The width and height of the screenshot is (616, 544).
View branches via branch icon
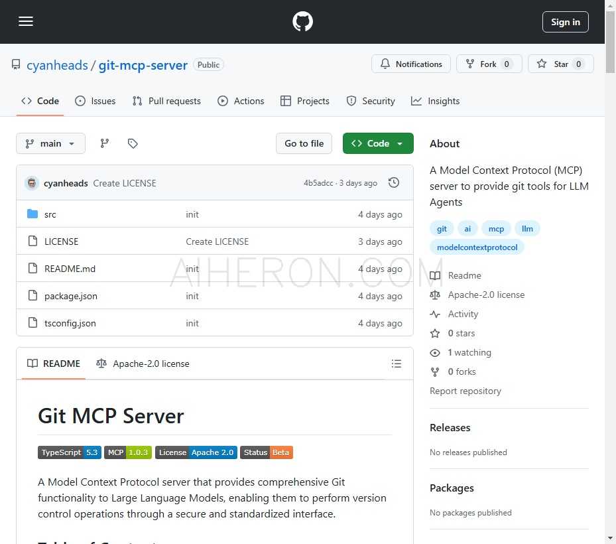click(x=105, y=143)
